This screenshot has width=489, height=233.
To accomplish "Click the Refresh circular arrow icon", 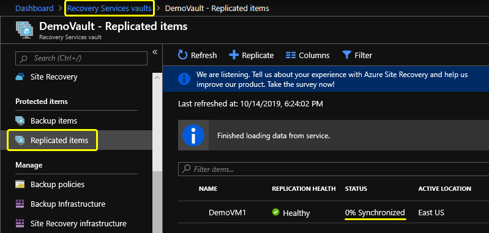I will 183,55.
